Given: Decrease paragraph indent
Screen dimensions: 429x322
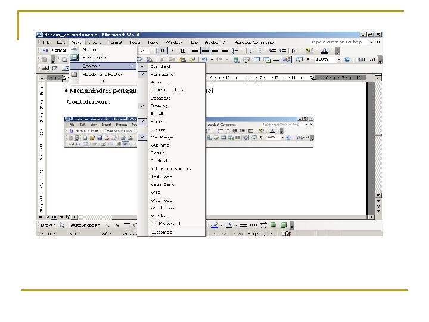Looking at the screenshot, I should (x=272, y=51).
